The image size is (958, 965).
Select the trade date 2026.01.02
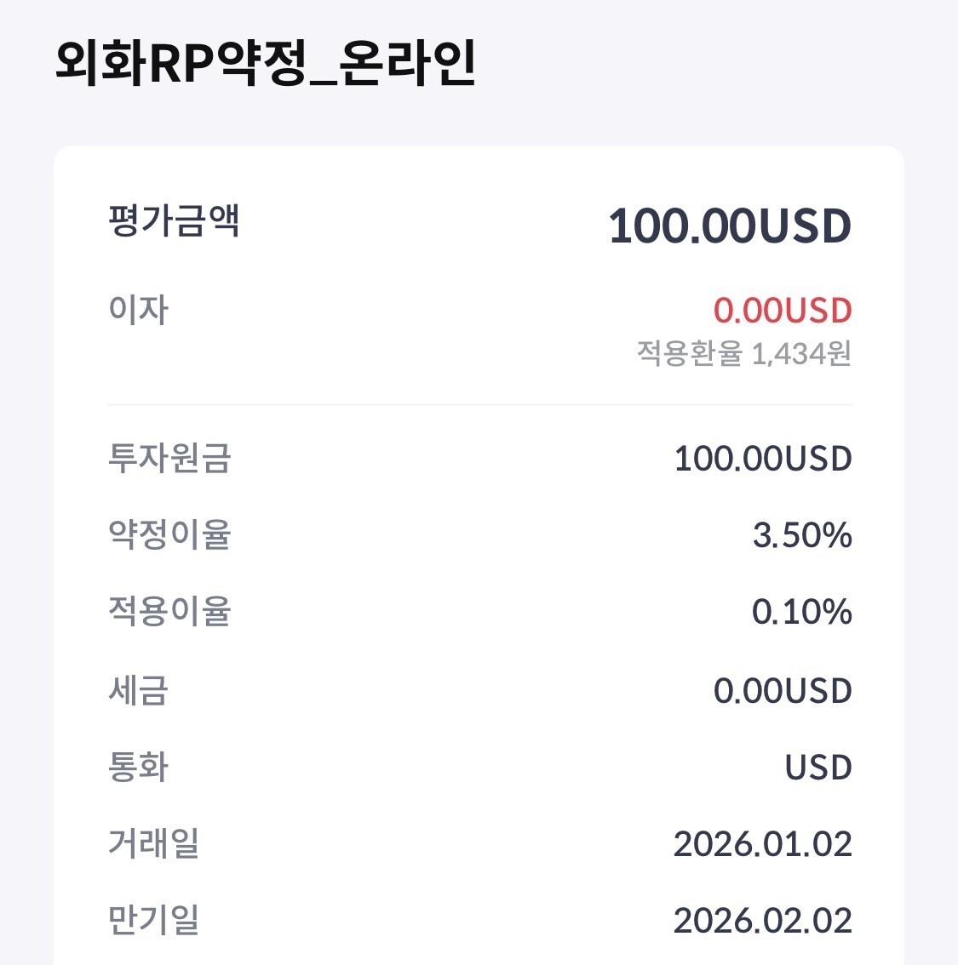[x=762, y=844]
